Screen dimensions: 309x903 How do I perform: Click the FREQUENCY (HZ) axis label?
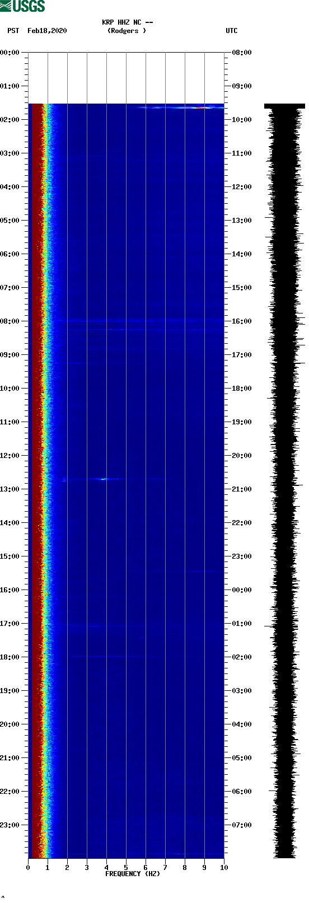[x=133, y=874]
